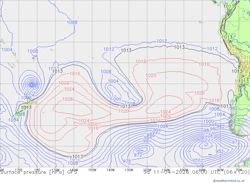
Task: Click the 1013 label above the 1016 isobar
Action: [x=57, y=71]
